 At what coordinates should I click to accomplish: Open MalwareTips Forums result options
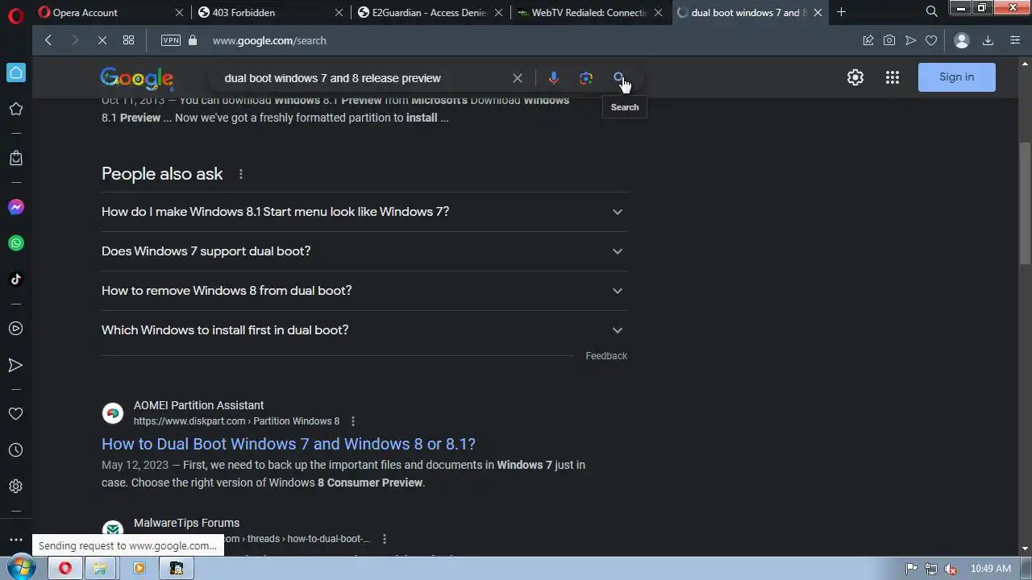(x=384, y=539)
